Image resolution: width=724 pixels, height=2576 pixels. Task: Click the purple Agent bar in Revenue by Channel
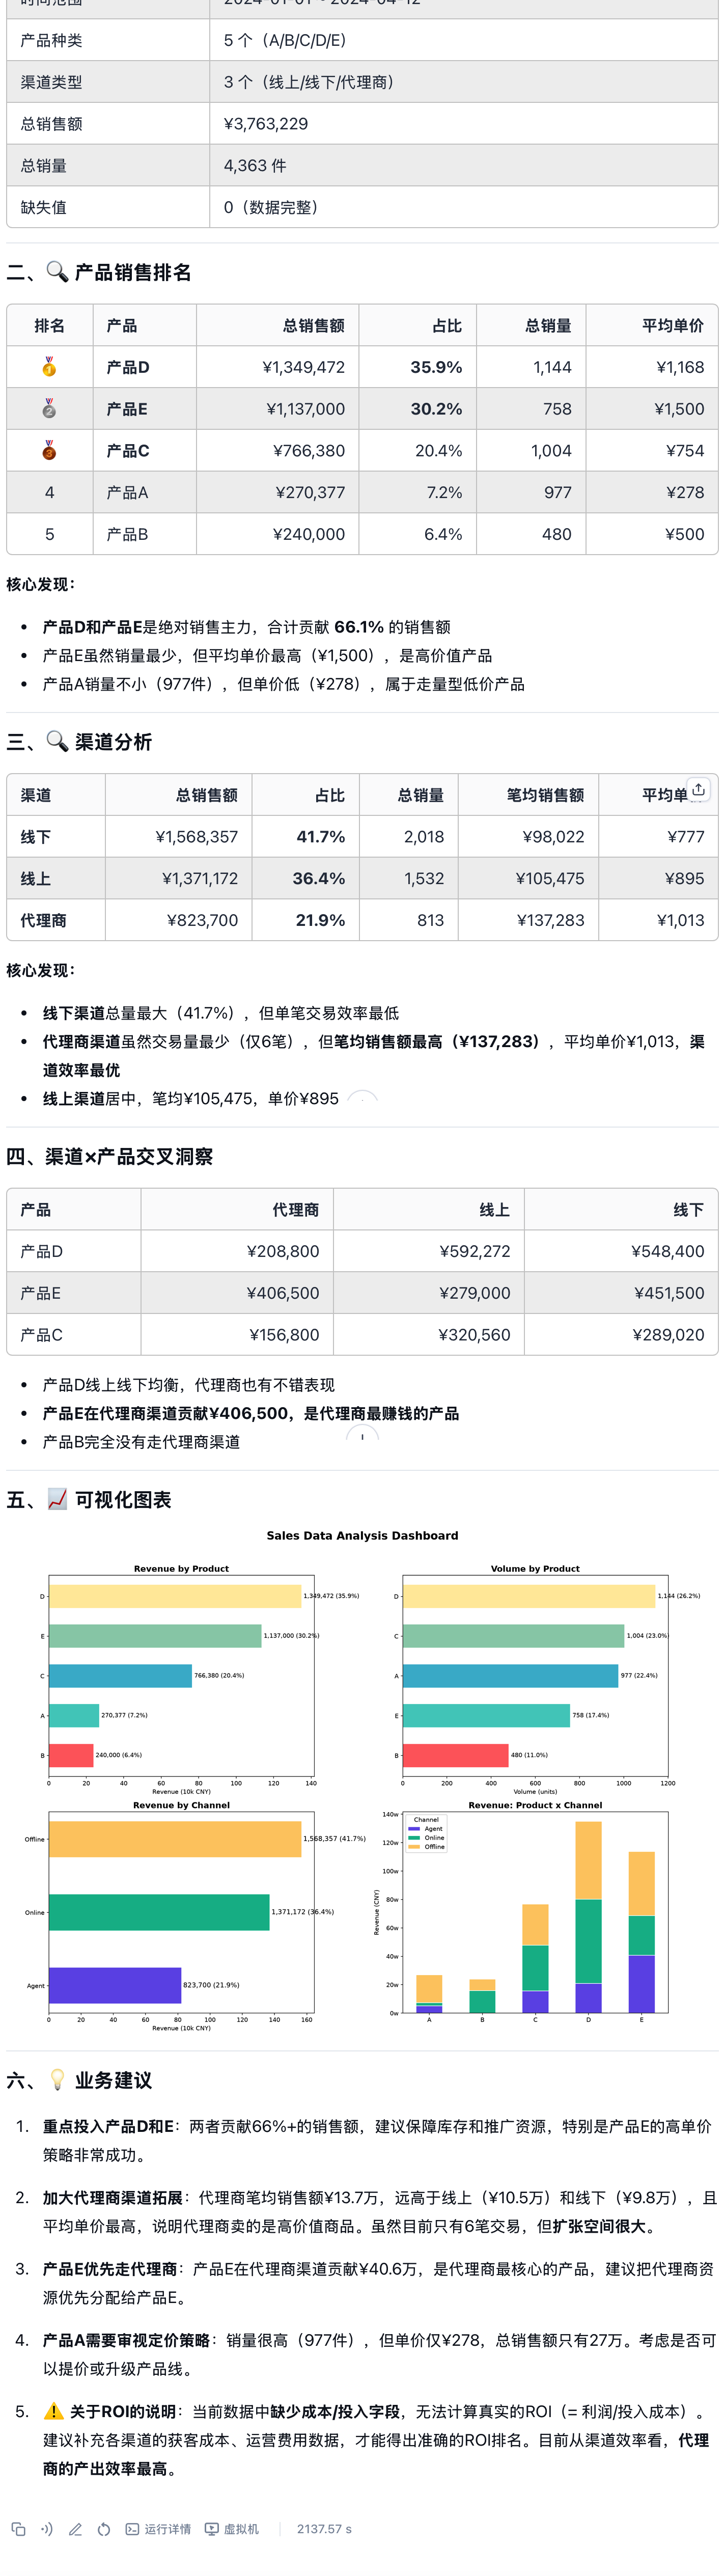coord(115,1985)
